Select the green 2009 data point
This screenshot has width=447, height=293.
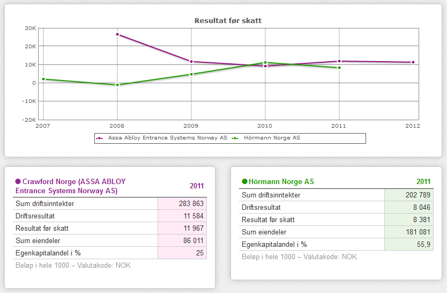[191, 75]
